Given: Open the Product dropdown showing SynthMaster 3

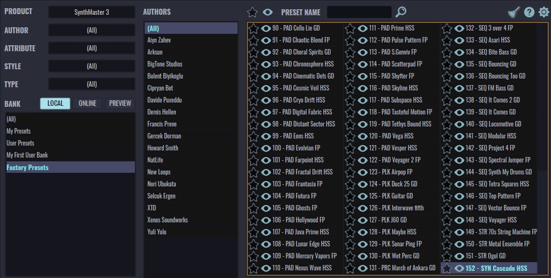Looking at the screenshot, I should pos(91,12).
